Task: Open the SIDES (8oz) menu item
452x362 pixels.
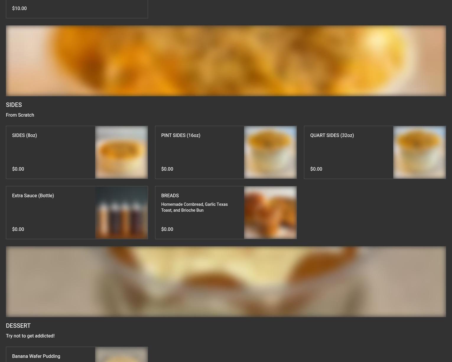Action: 77,152
